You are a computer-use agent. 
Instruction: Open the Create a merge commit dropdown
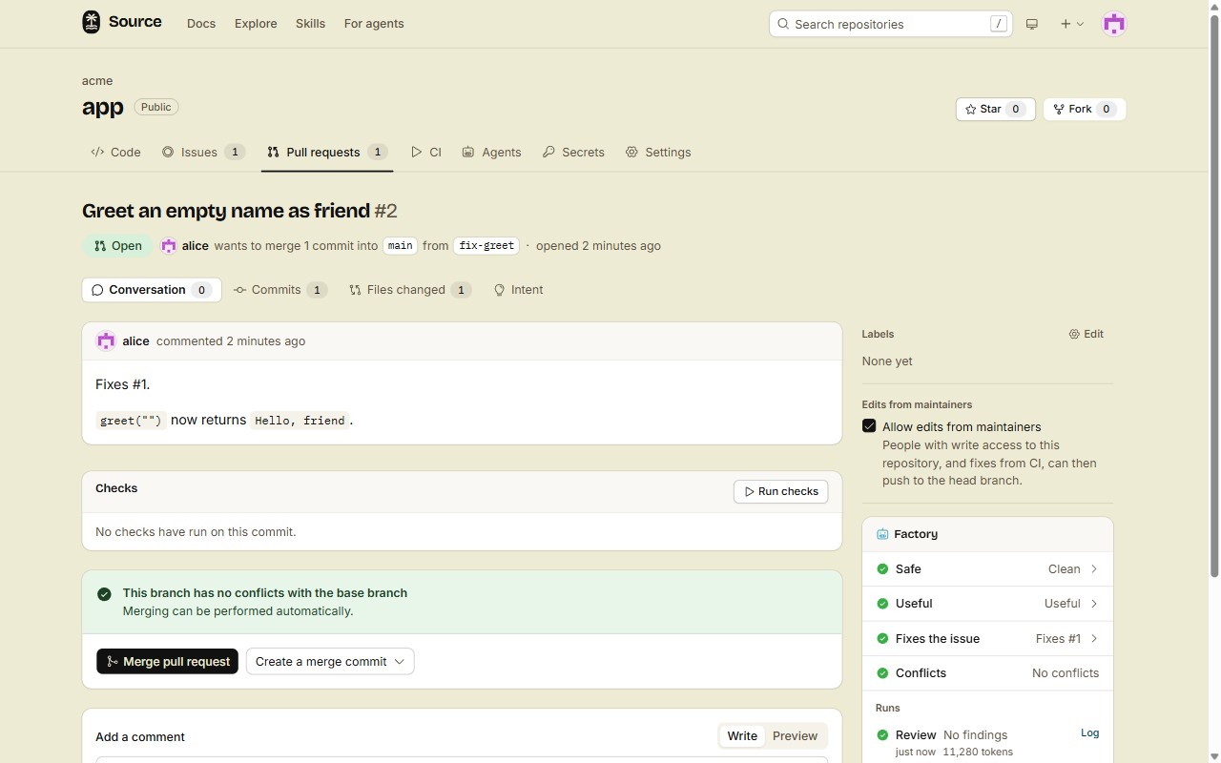coord(330,661)
